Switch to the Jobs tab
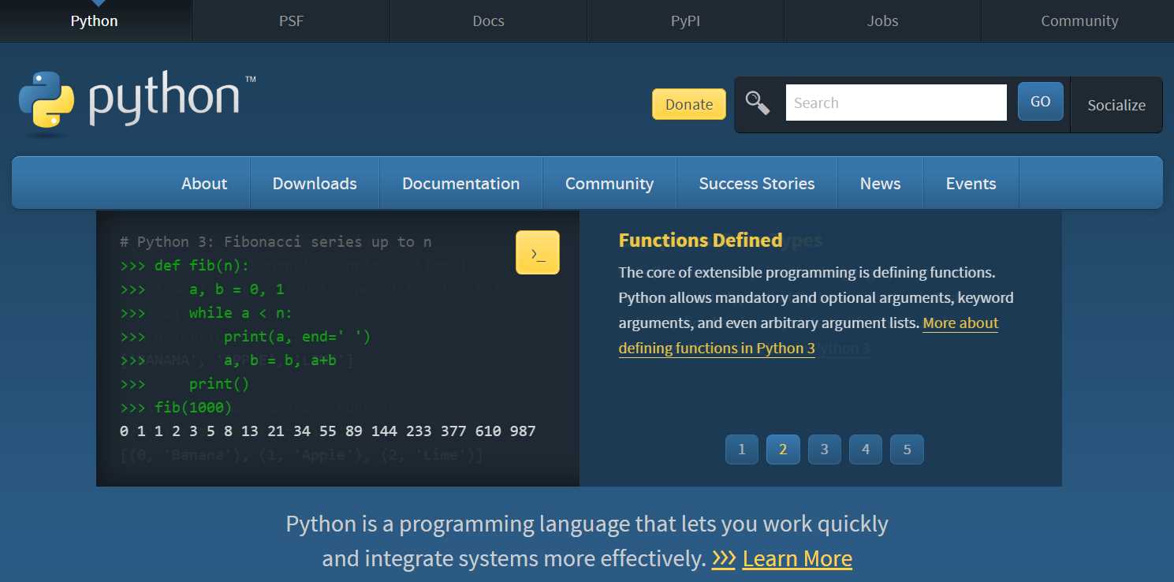 click(x=882, y=21)
